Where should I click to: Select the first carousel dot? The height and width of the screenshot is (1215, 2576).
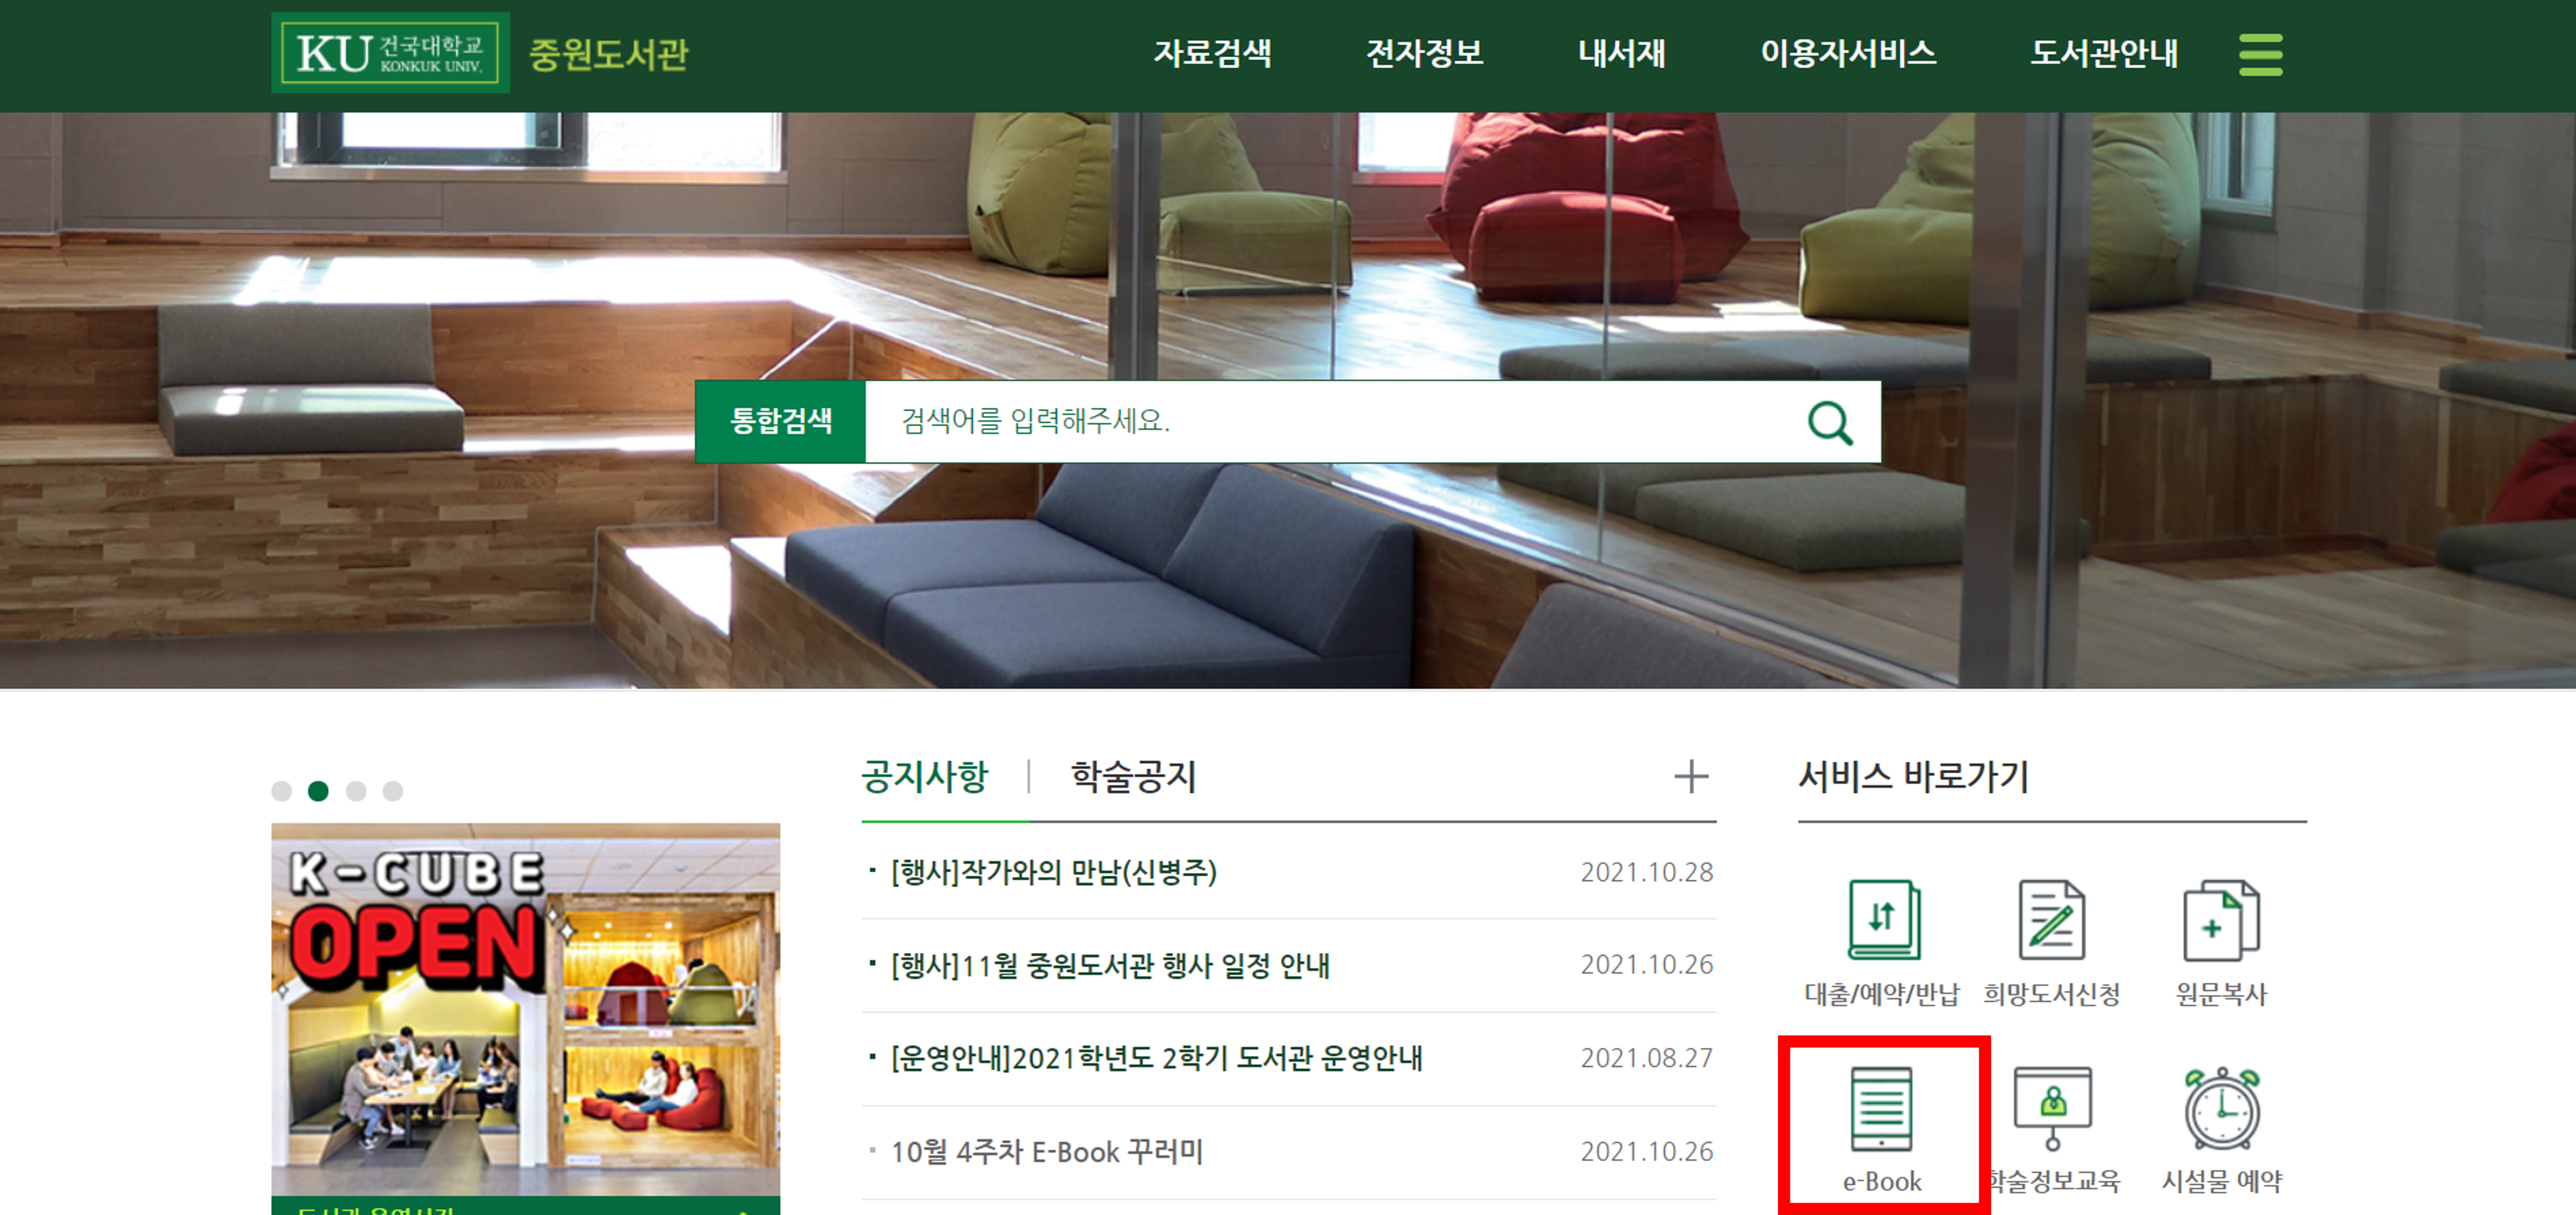click(281, 791)
